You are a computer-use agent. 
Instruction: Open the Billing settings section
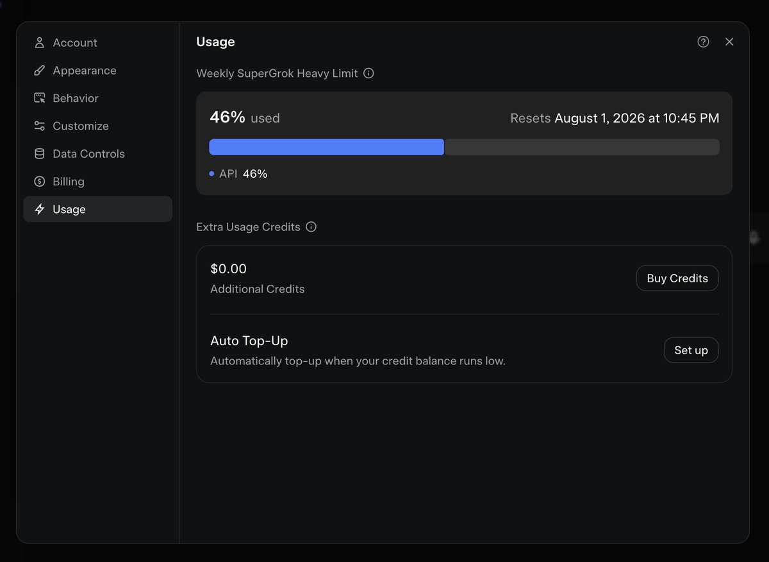98,182
